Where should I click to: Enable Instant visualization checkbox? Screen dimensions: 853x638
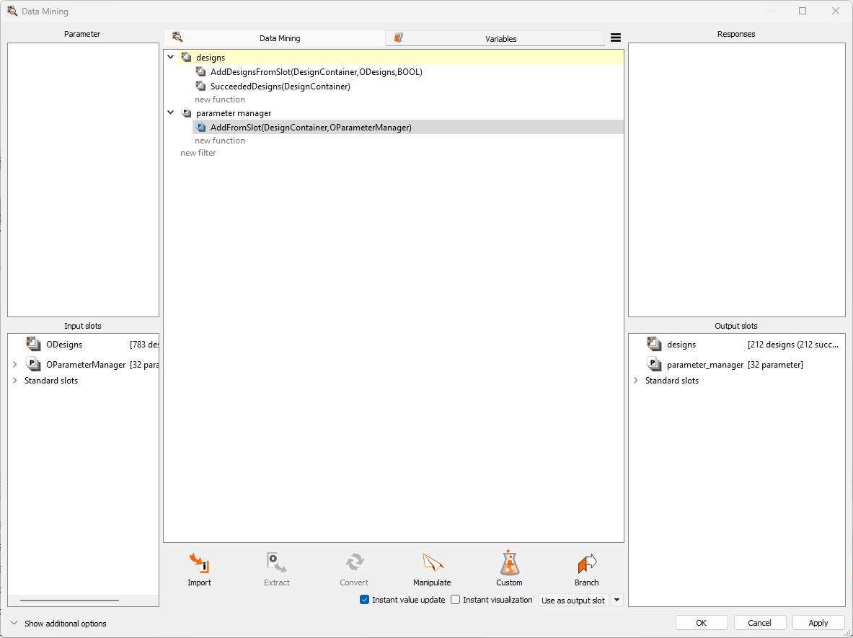pos(456,600)
